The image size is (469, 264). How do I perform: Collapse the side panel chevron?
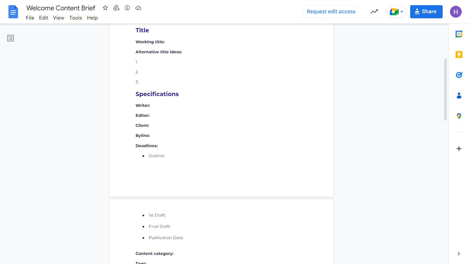(459, 254)
